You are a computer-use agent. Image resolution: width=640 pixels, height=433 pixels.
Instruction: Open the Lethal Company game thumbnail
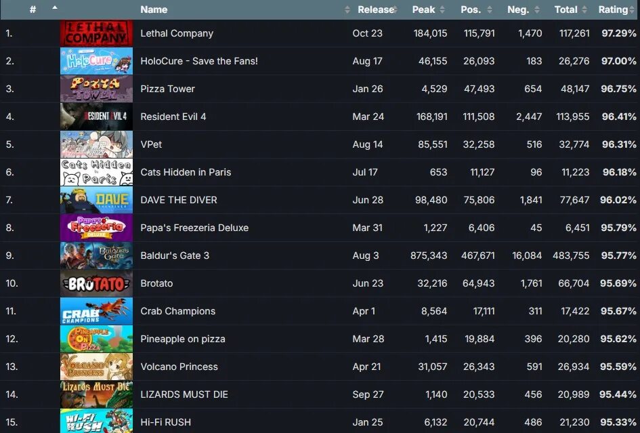96,33
